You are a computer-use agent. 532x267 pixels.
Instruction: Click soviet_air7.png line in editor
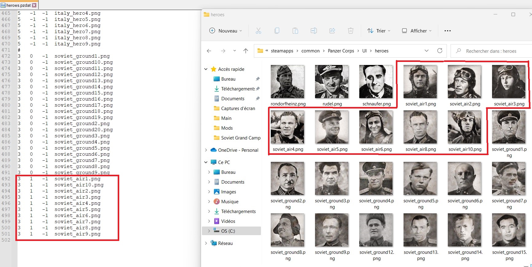(x=77, y=222)
